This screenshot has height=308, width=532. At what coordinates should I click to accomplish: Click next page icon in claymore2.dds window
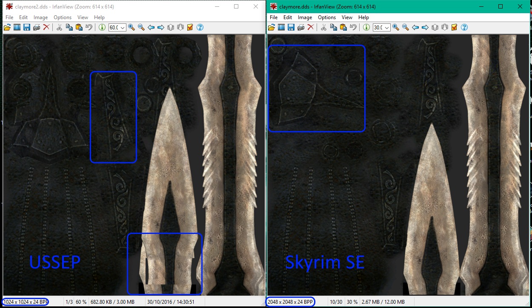[x=180, y=27]
